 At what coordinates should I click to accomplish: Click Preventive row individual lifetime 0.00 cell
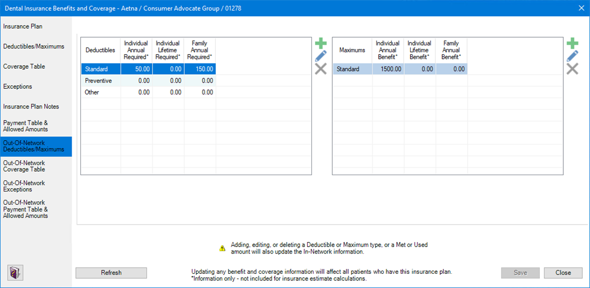(168, 81)
